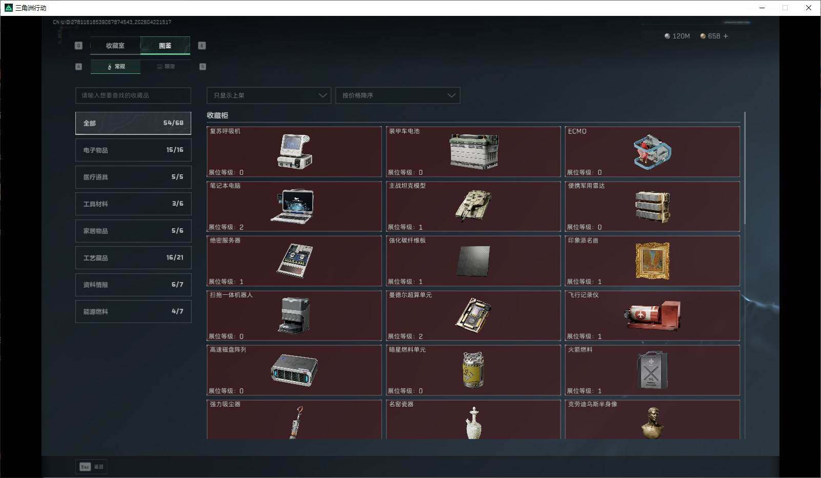Open the 按价格降序 sort dropdown

pyautogui.click(x=398, y=95)
